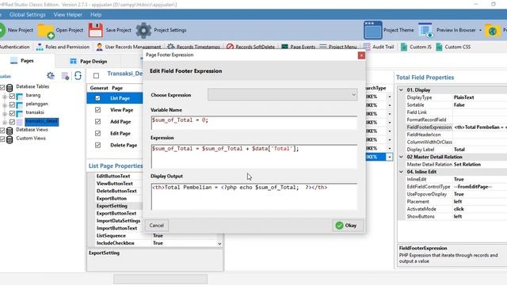Open the Global Settings menu

pos(28,14)
